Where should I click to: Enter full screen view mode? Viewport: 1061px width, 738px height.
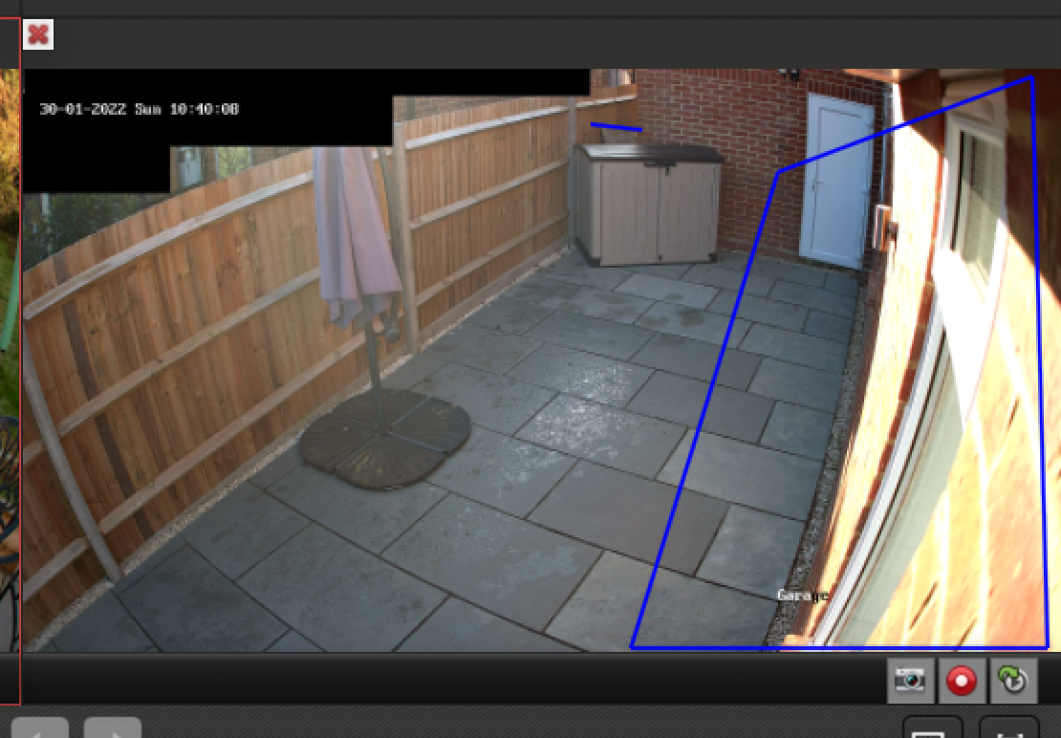tap(1008, 728)
